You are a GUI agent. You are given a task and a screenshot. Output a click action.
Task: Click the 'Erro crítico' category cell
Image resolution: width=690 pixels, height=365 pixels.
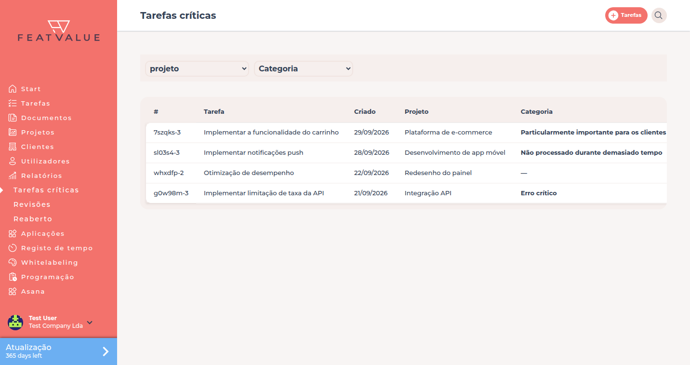(x=539, y=193)
